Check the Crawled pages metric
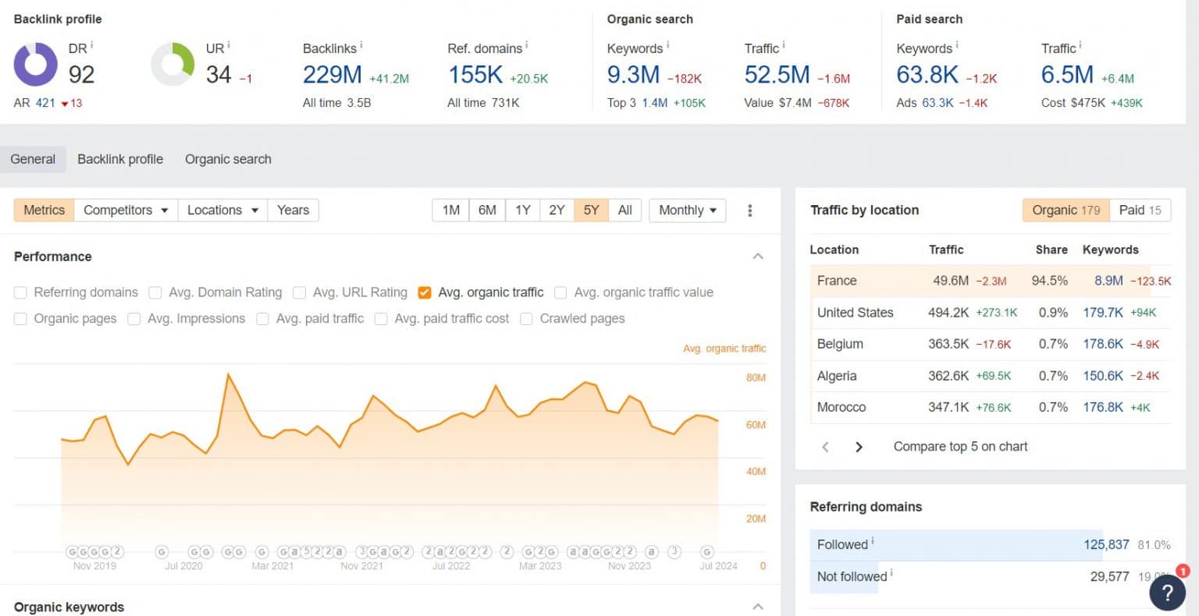Screen dimensions: 1199x616 [526, 318]
